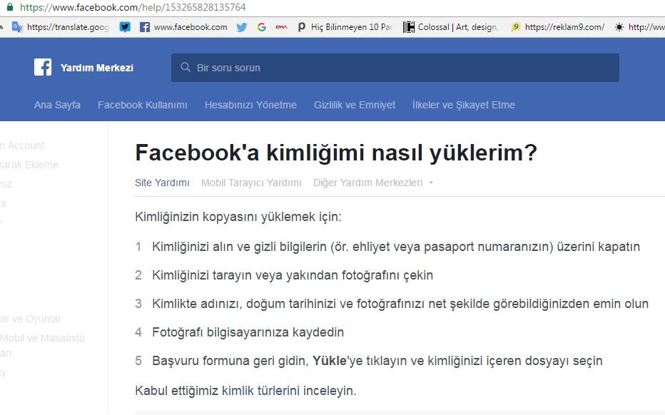Click the bold word Yükle in step 5
665x415 pixels.
[330, 361]
